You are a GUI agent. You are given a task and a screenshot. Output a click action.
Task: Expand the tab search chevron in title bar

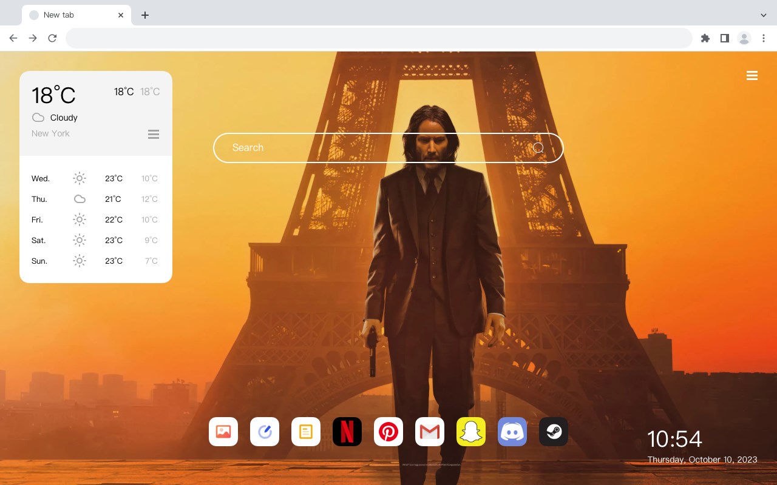(x=764, y=15)
